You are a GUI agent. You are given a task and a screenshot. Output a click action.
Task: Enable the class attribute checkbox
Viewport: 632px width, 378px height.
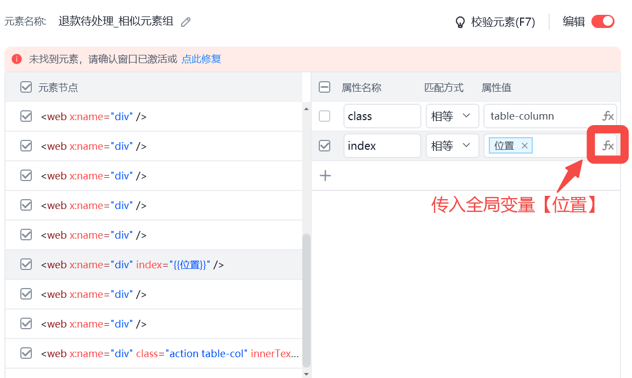(325, 116)
